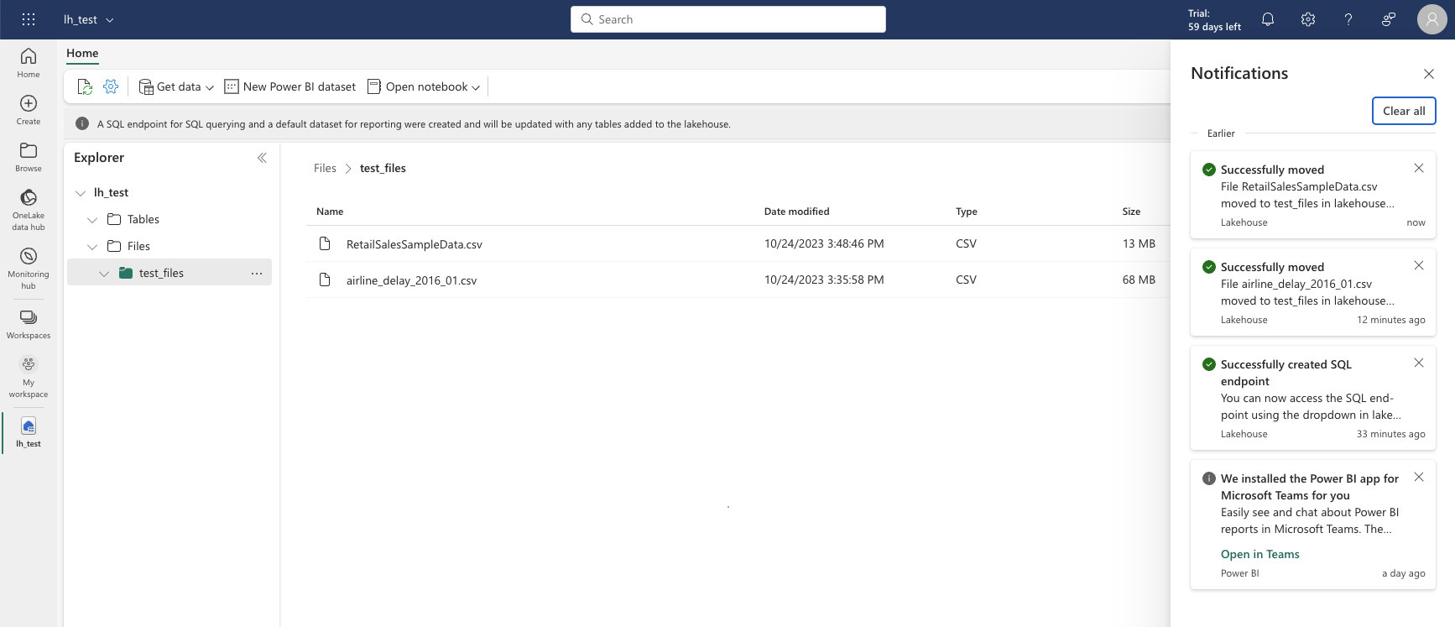Open the app launcher waffle icon
The width and height of the screenshot is (1455, 627).
28,19
